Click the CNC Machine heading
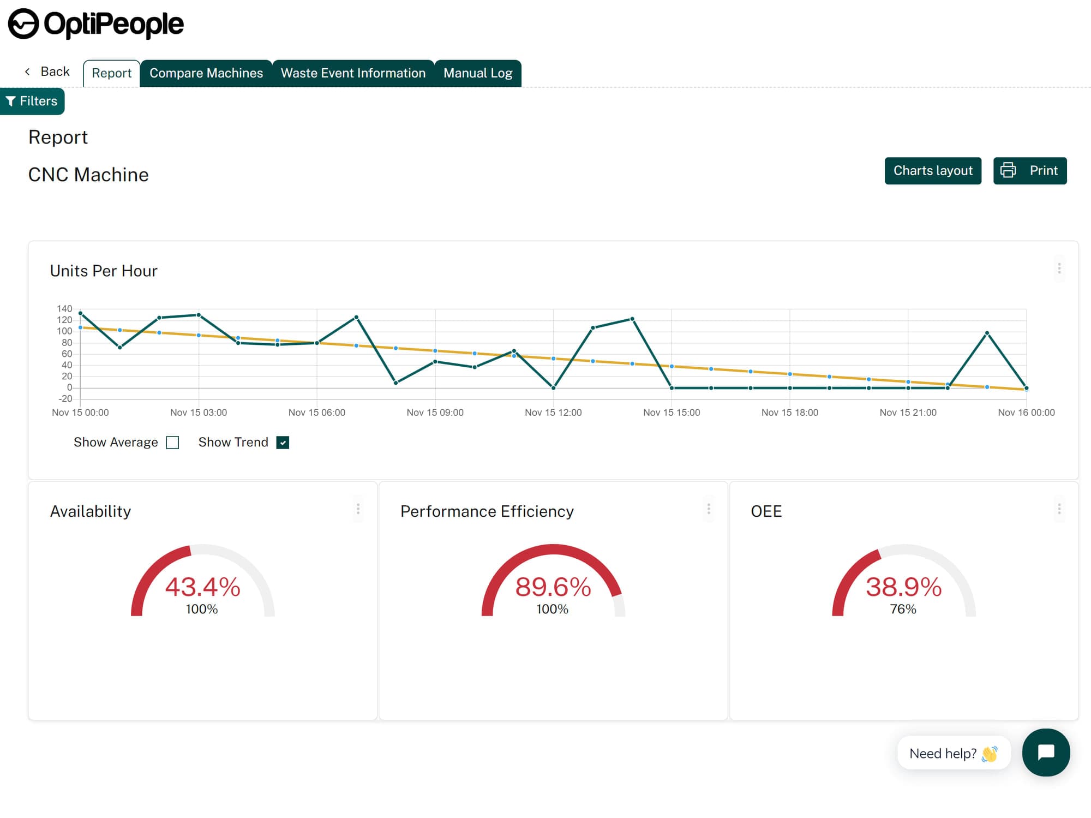Viewport: 1091px width, 818px height. point(88,175)
